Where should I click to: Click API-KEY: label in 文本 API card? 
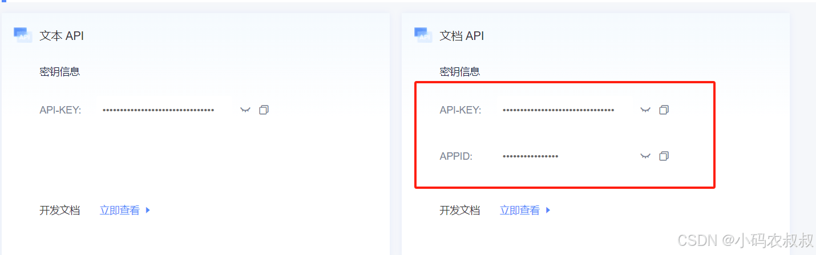60,110
